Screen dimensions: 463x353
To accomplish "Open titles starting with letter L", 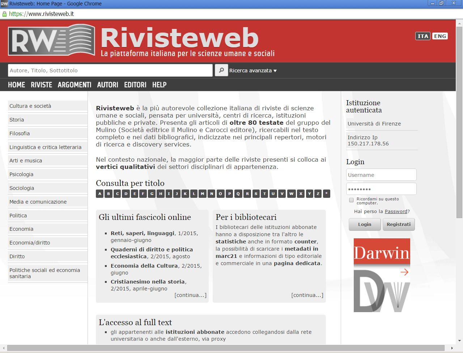I will (x=194, y=193).
